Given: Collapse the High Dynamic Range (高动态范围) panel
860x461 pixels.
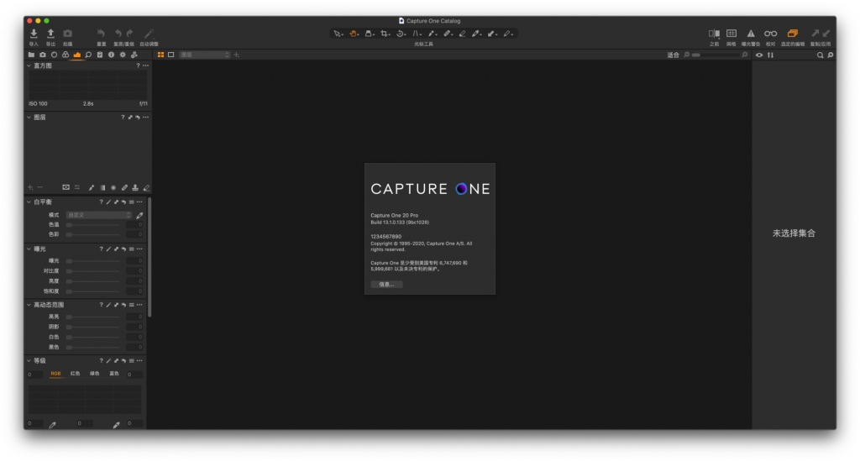Looking at the screenshot, I should point(29,305).
